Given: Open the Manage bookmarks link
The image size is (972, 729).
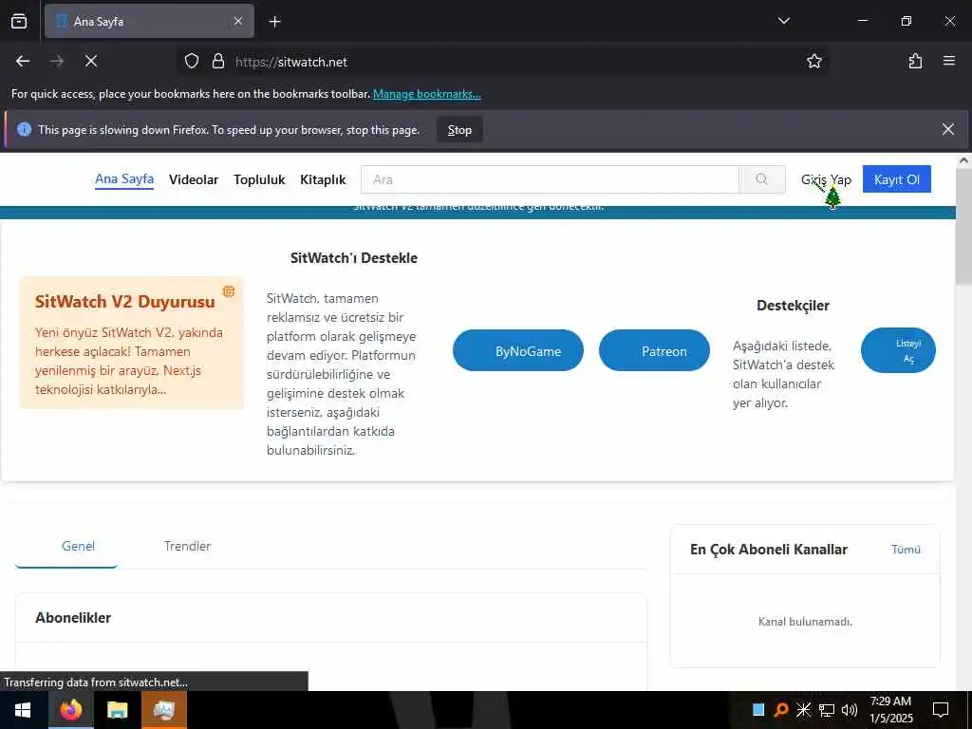Looking at the screenshot, I should tap(426, 94).
